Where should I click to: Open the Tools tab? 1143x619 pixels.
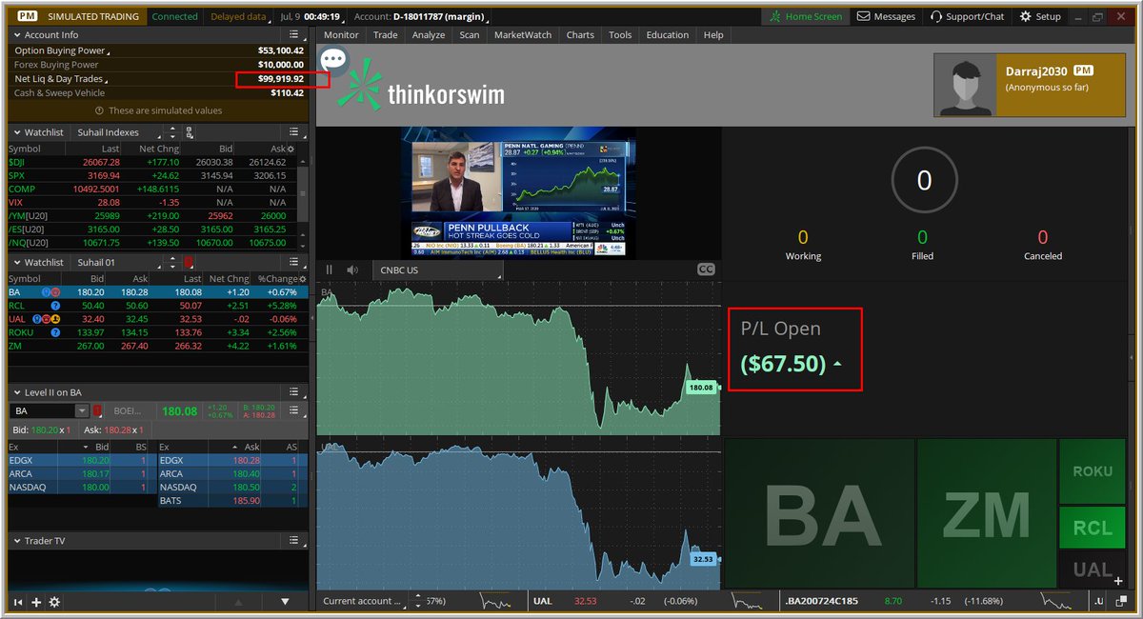620,35
